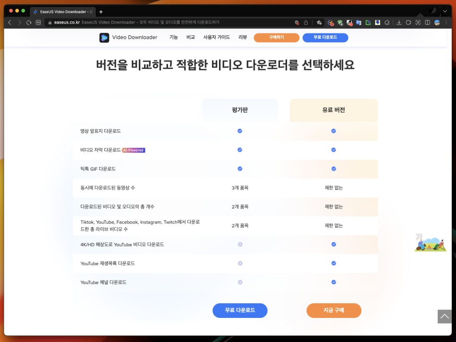This screenshot has width=456, height=342.
Task: Open the 리뷰 menu item
Action: click(x=243, y=37)
